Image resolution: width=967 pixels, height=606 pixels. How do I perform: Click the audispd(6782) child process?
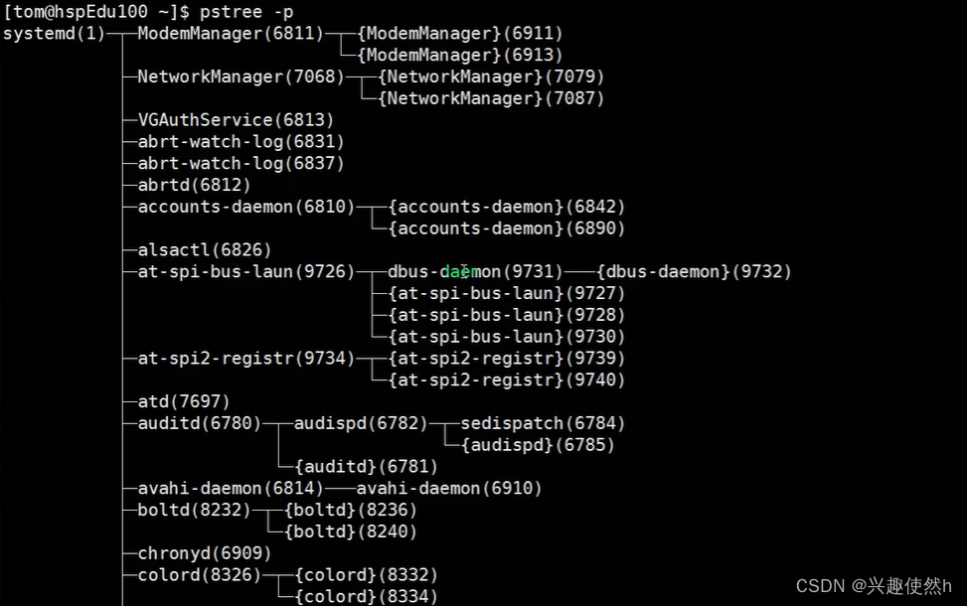tap(361, 424)
